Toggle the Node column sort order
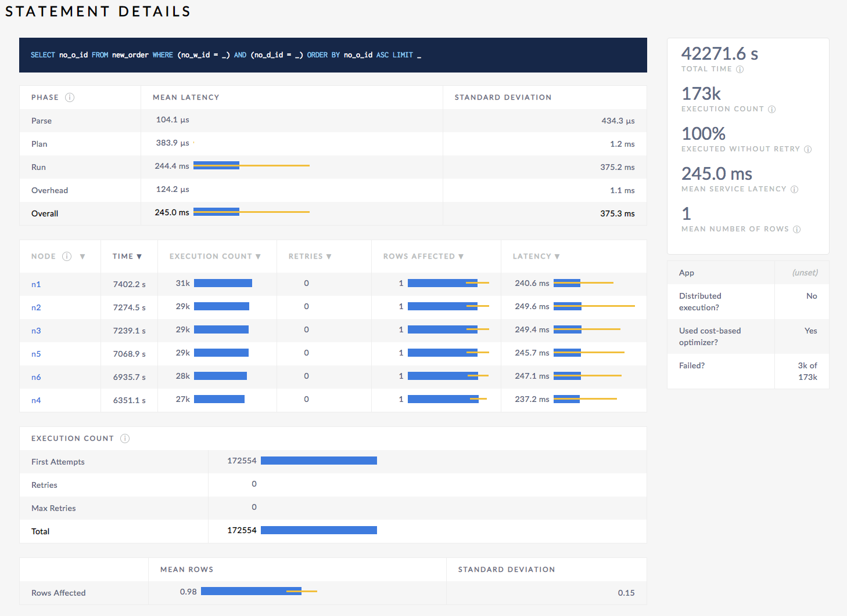 82,256
